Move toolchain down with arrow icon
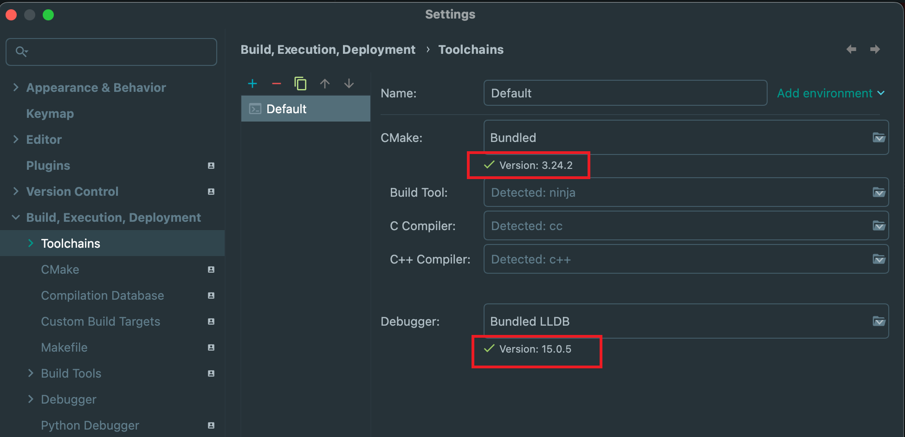Screen dimensions: 905x437 tap(349, 84)
